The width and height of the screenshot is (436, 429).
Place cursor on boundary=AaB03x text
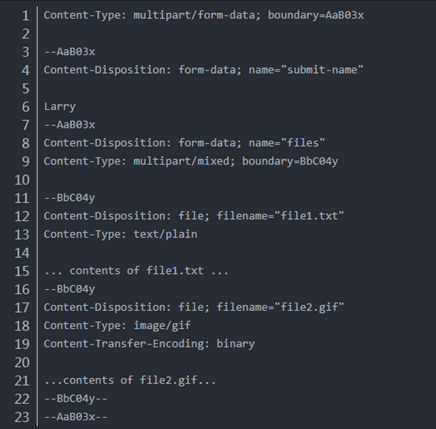coord(316,15)
